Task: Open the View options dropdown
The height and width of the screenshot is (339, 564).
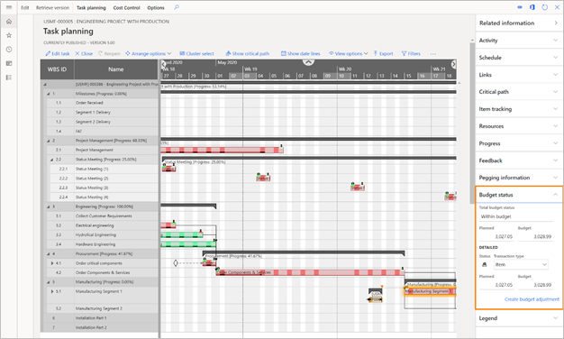Action: click(348, 53)
